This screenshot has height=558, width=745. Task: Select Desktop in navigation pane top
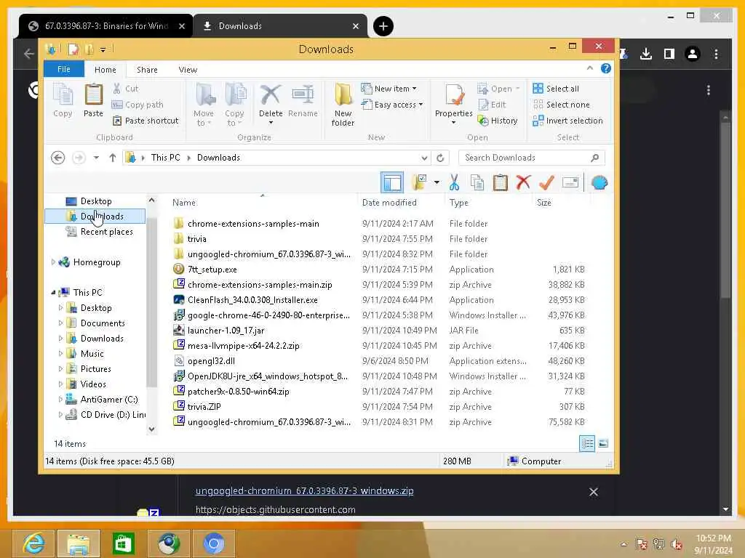95,201
